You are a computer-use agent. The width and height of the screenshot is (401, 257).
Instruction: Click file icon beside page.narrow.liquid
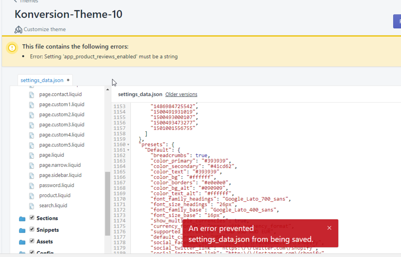[x=31, y=166]
